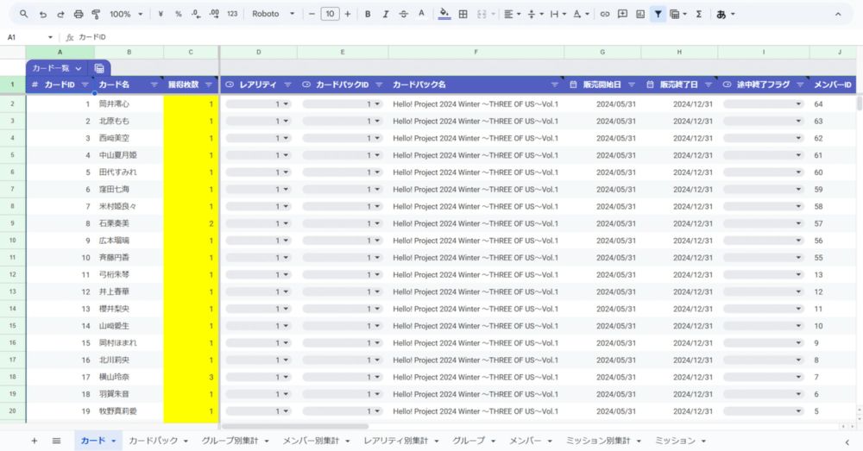Insert a link
Image resolution: width=863 pixels, height=451 pixels.
(604, 15)
